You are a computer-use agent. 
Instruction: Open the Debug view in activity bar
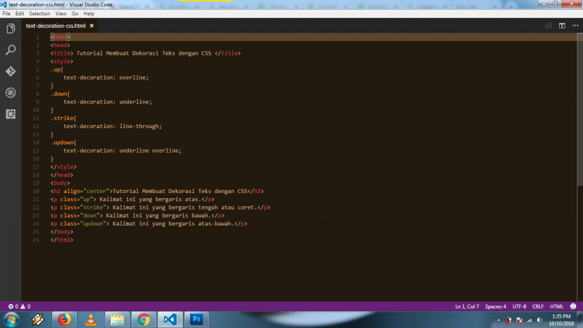click(10, 93)
